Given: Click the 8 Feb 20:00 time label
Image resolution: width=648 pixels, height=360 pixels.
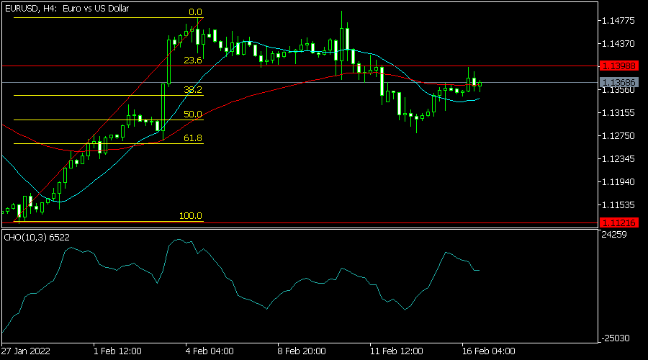Looking at the screenshot, I should point(302,351).
